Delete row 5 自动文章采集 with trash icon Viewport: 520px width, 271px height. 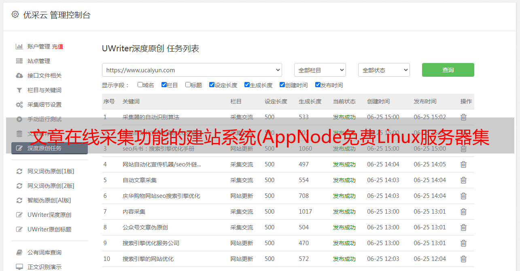tap(463, 180)
